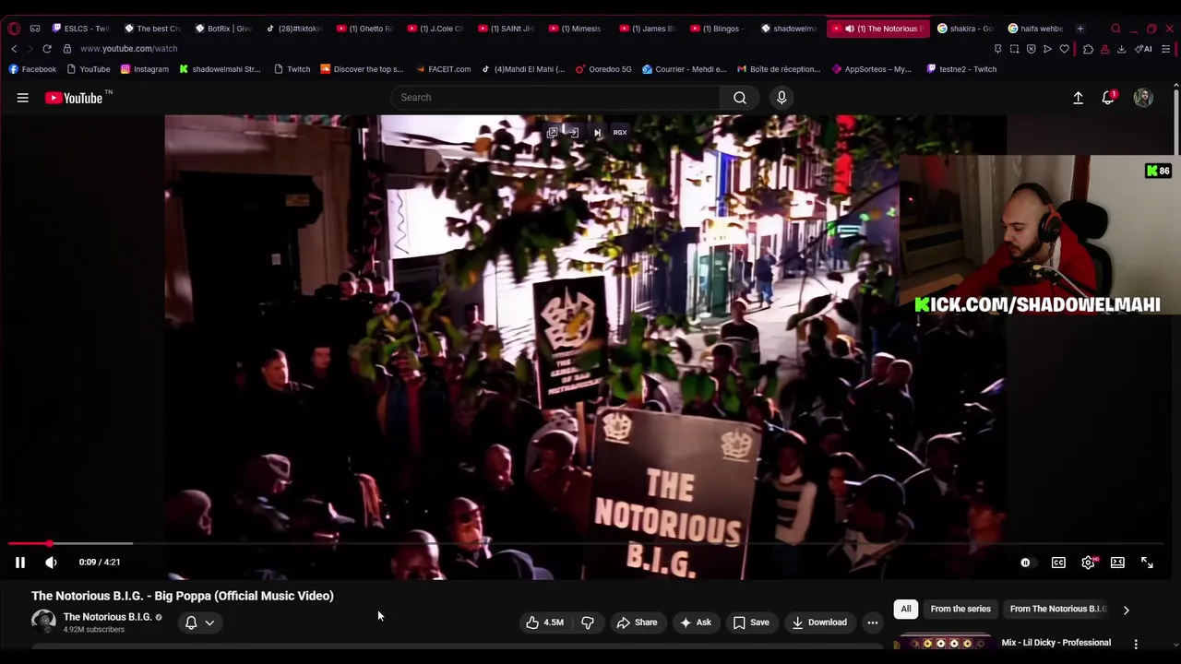Open the YouTube guide hamburger menu
Image resolution: width=1181 pixels, height=664 pixels.
tap(22, 98)
